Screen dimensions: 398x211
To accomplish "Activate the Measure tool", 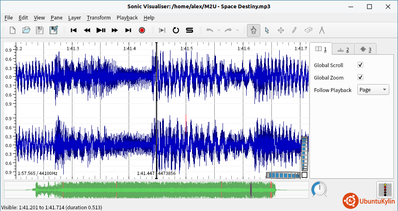I will click(x=321, y=30).
